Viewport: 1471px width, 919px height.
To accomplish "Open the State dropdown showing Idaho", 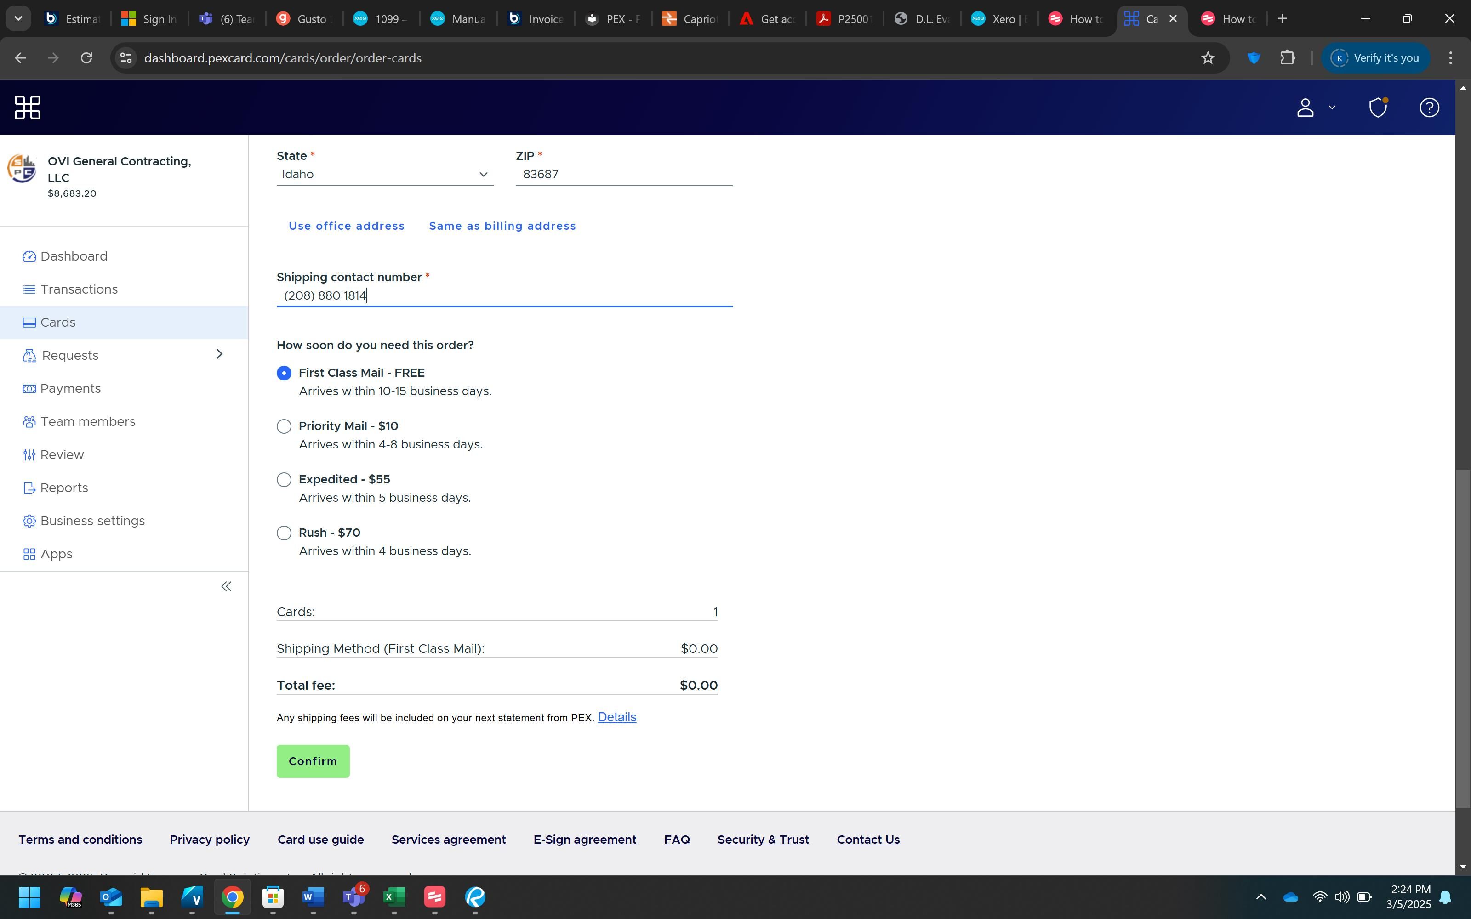I will pyautogui.click(x=384, y=175).
